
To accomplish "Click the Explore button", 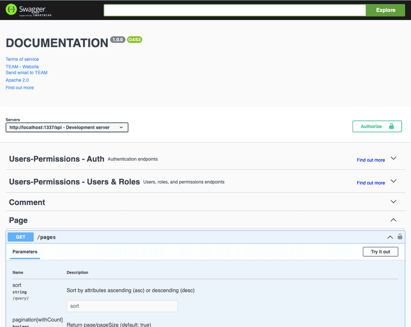I will click(385, 10).
